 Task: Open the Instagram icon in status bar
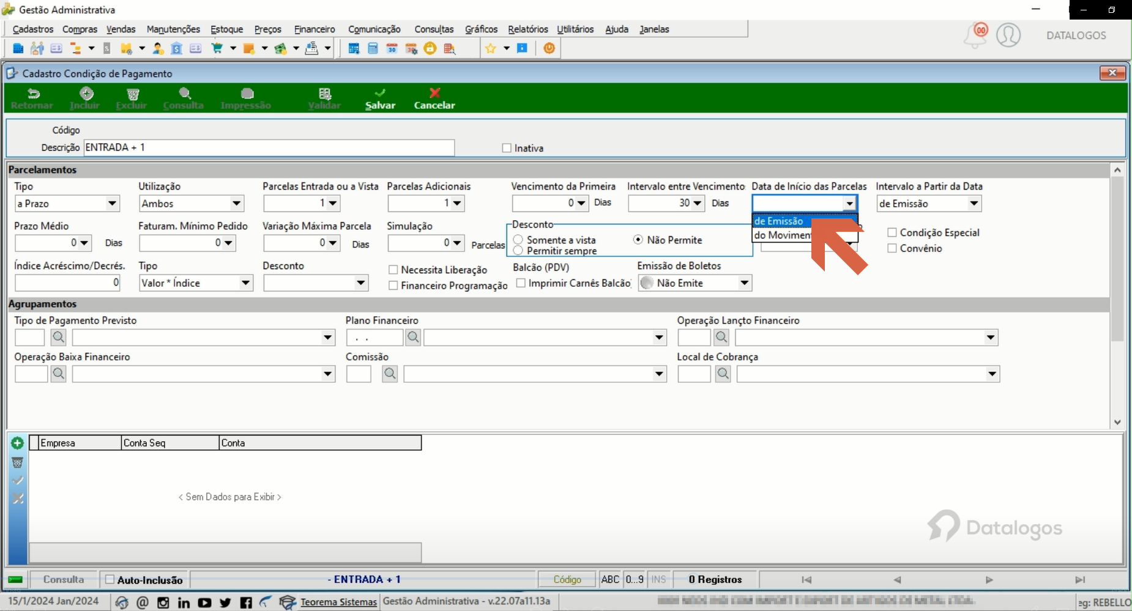[163, 602]
